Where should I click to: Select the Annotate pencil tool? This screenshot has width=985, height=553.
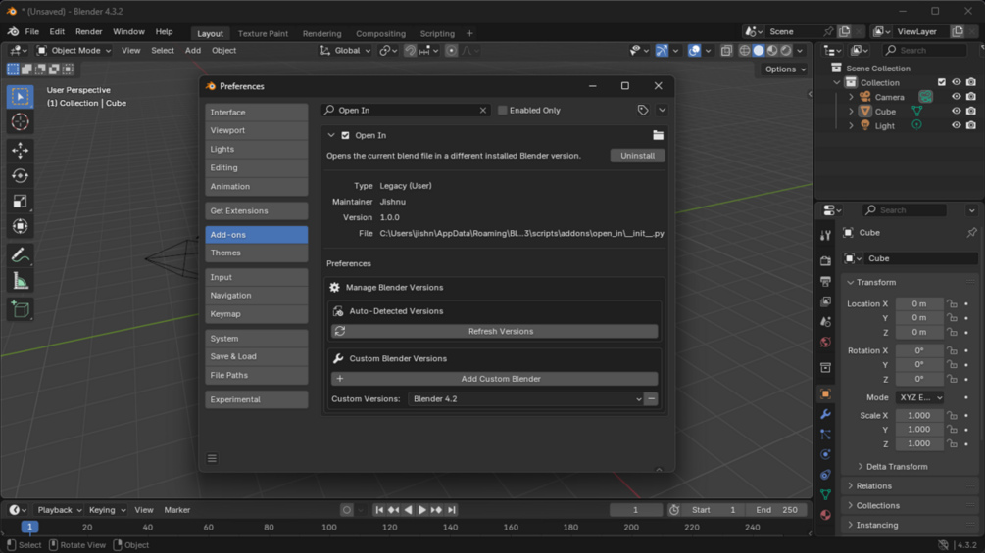click(21, 255)
